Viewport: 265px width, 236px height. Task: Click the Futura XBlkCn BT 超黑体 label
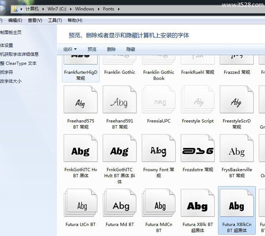coord(237,227)
